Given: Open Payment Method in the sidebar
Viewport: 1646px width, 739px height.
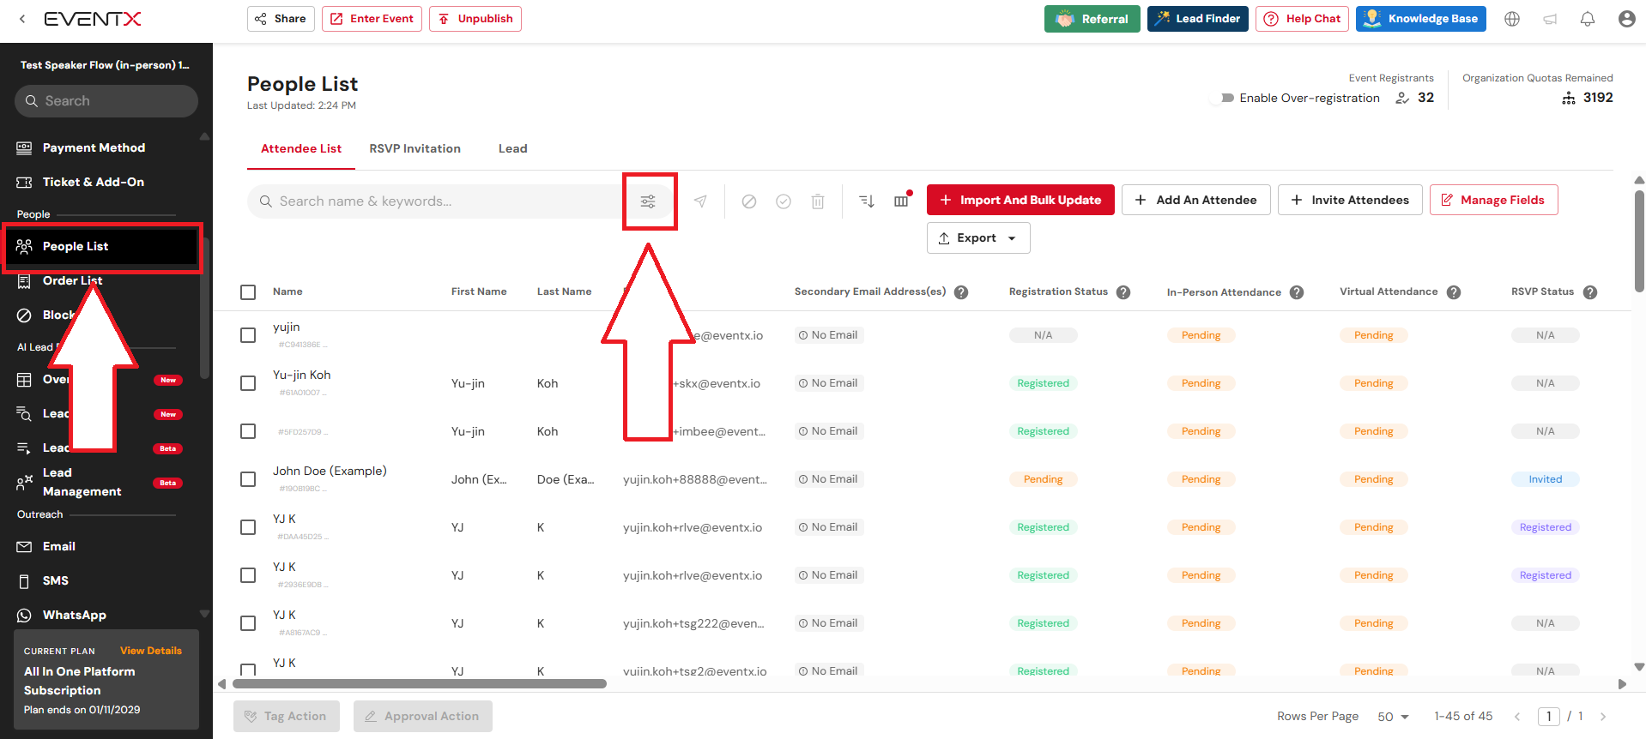Looking at the screenshot, I should click(x=94, y=147).
